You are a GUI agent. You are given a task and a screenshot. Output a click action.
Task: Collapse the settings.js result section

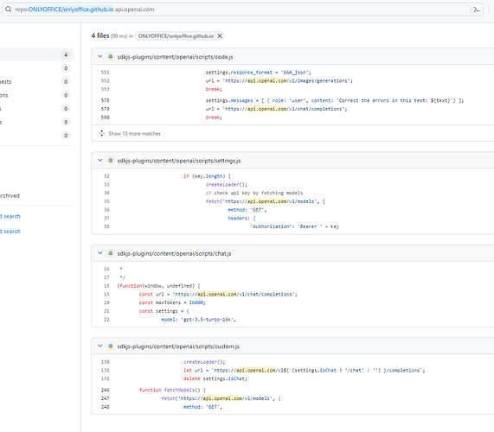coord(99,161)
